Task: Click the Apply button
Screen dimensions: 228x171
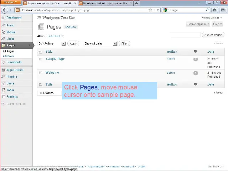Action: [x=73, y=43]
